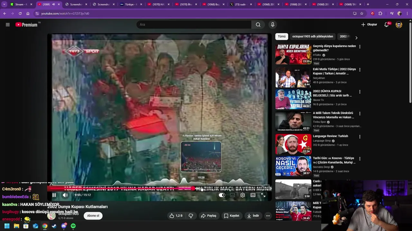This screenshot has width=412, height=231.
Task: Click the search magnifier button
Action: pyautogui.click(x=258, y=25)
